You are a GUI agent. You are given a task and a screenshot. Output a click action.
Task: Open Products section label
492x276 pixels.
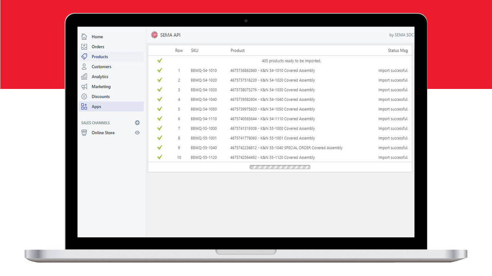click(100, 57)
